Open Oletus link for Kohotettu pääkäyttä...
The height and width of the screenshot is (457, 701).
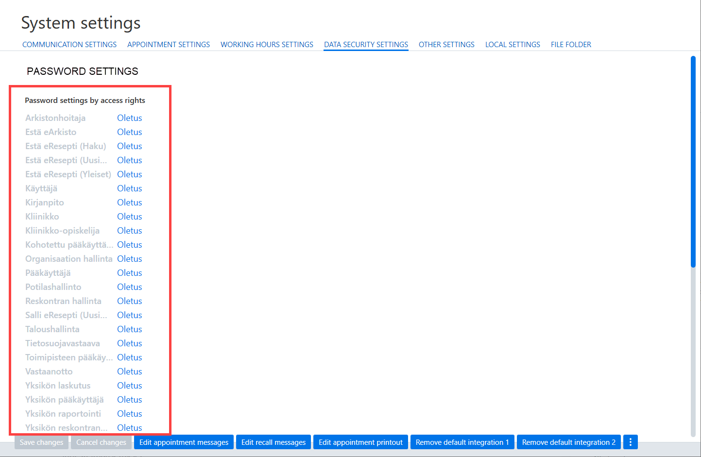[x=129, y=245]
